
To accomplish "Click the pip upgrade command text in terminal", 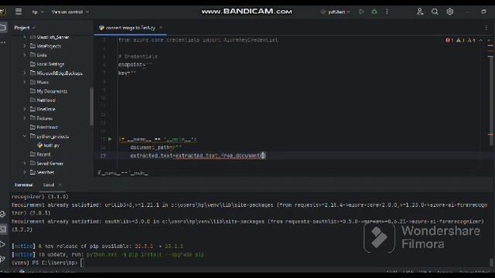I will click(145, 255).
